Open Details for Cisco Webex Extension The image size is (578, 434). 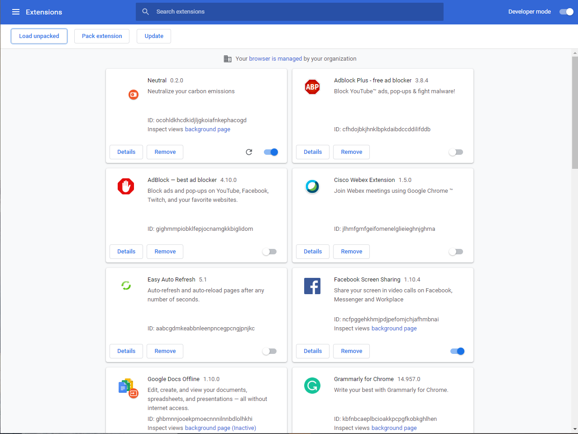(313, 252)
